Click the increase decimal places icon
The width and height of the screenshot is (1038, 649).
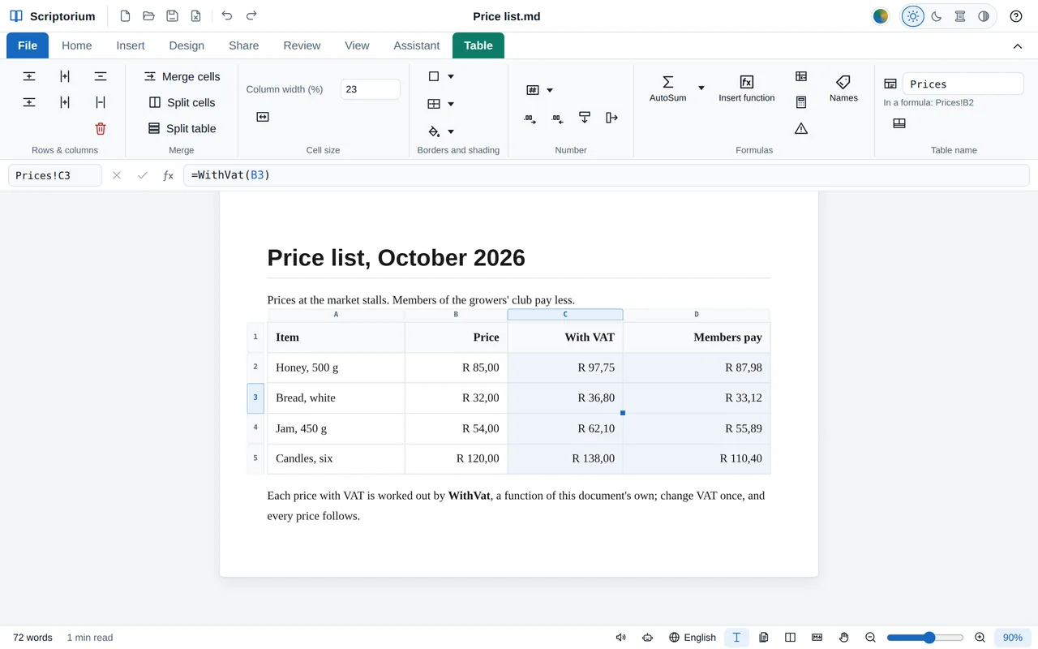click(530, 118)
